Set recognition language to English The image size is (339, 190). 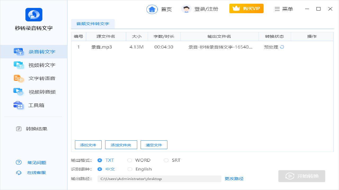130,169
